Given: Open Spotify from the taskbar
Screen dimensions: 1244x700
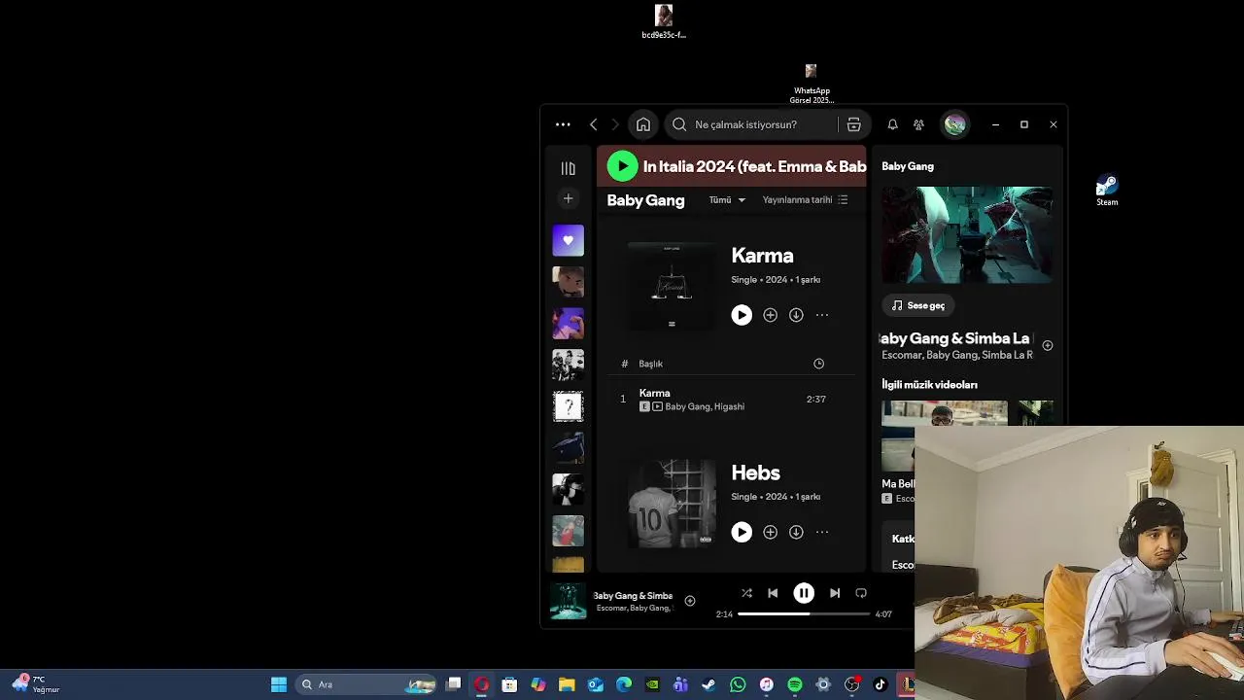Looking at the screenshot, I should pos(794,684).
